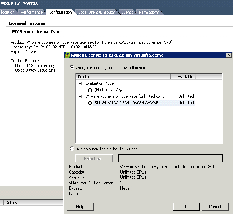Click the new license key text field
233x214 pixels.
pyautogui.click(x=170, y=158)
